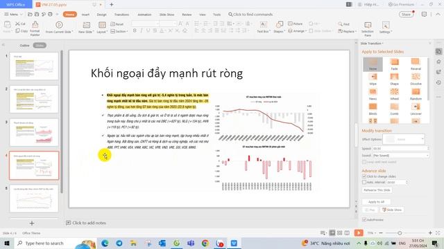Switch to the Animation tab
The width and height of the screenshot is (444, 249).
tap(144, 15)
